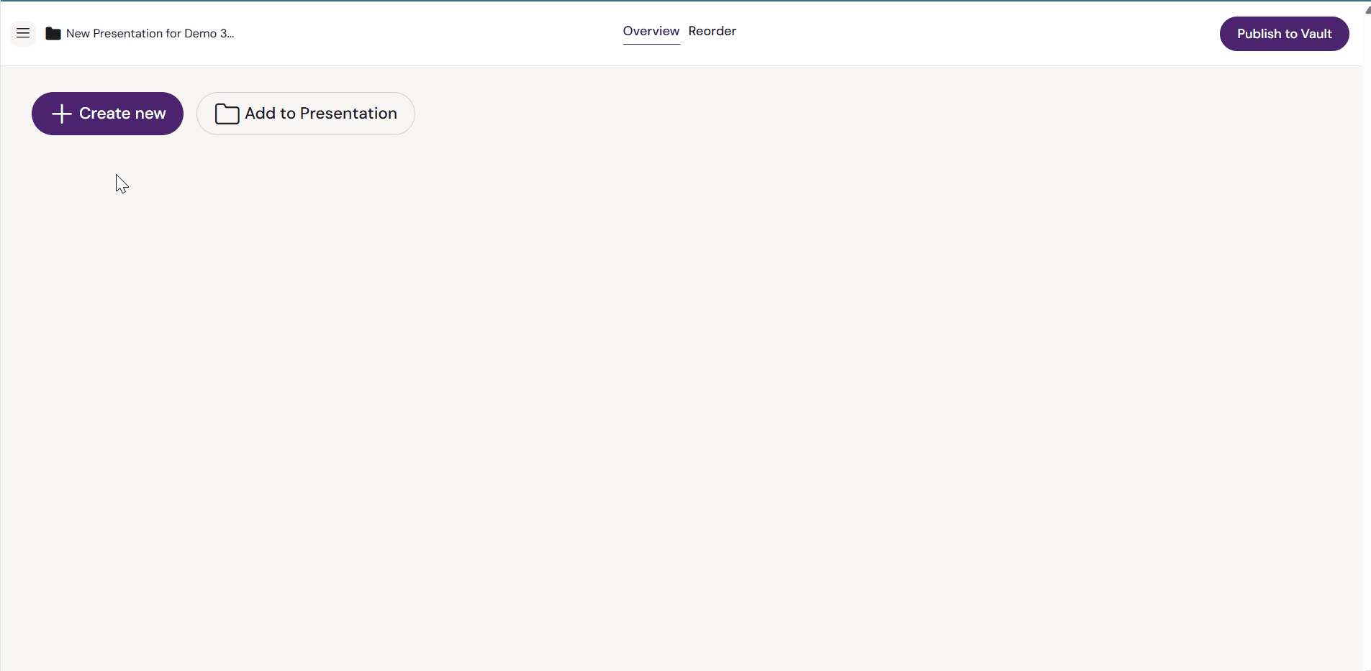Click the folder outline icon in Add to Presentation
Screen dimensions: 1371x671
(x=227, y=114)
